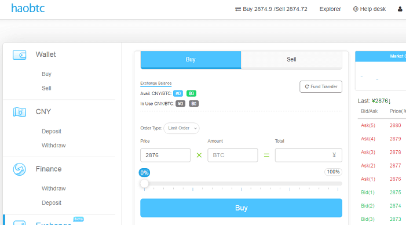Image resolution: width=406 pixels, height=225 pixels.
Task: Click the 100% slider label
Action: point(333,172)
